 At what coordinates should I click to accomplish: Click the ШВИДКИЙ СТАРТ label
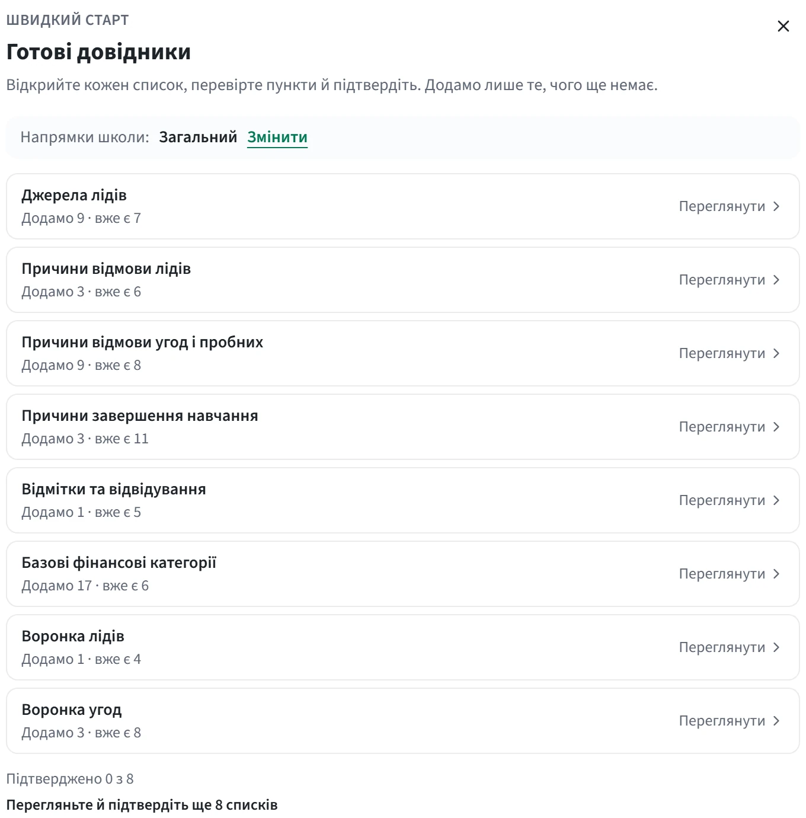tap(68, 20)
